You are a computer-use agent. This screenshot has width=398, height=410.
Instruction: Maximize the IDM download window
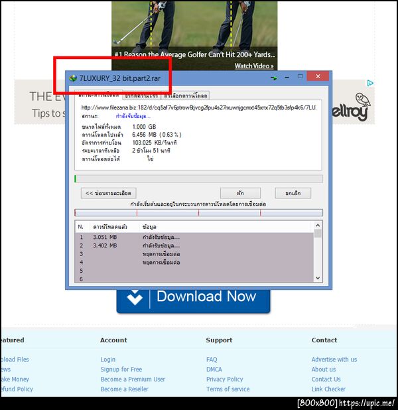300,76
